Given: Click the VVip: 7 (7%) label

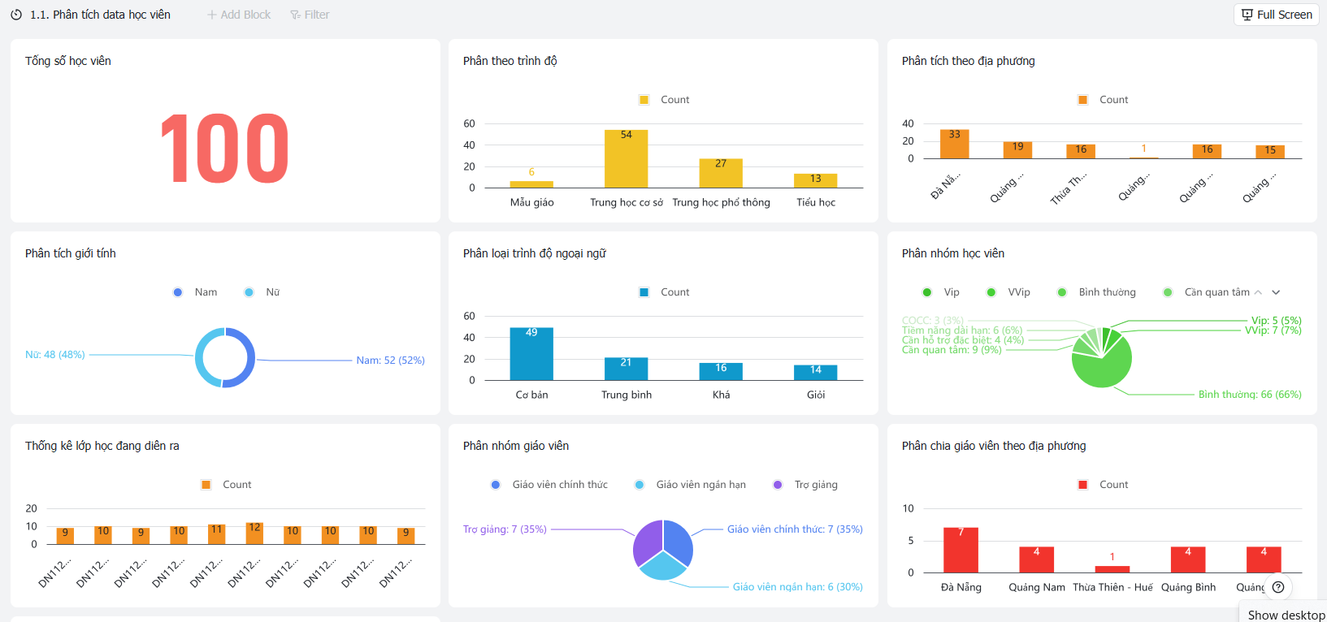Looking at the screenshot, I should tap(1273, 330).
